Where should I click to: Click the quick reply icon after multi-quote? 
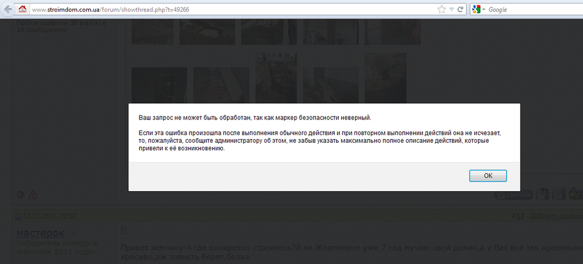(x=559, y=194)
